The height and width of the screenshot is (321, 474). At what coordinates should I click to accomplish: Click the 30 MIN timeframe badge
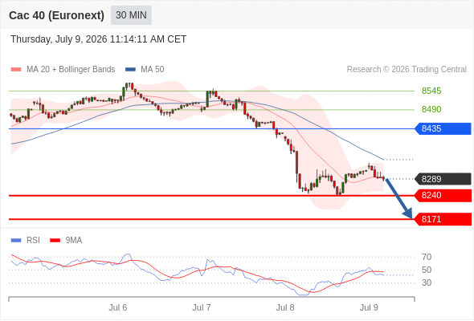pyautogui.click(x=131, y=15)
